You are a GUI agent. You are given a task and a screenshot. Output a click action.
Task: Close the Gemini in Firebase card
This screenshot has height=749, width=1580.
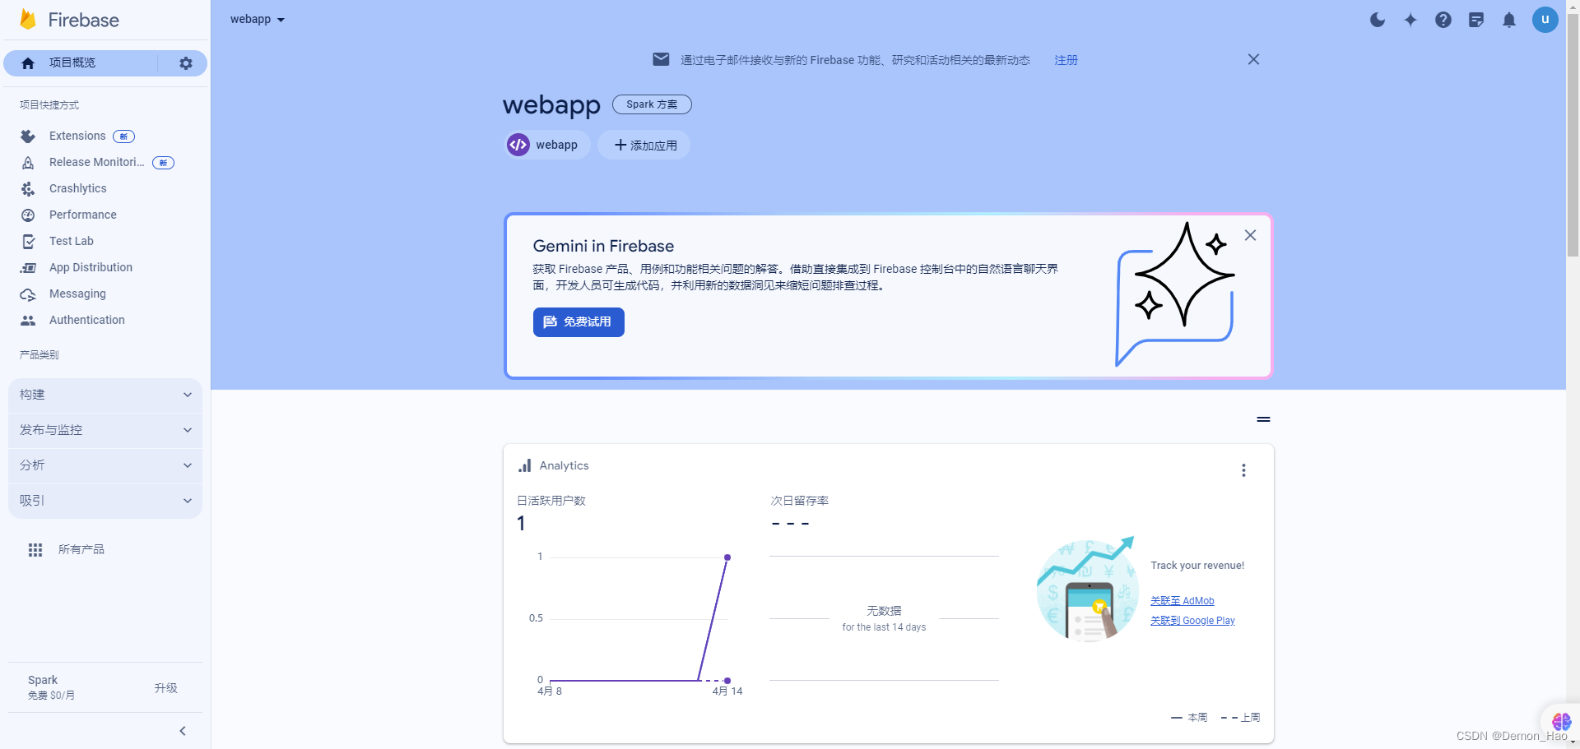tap(1250, 235)
